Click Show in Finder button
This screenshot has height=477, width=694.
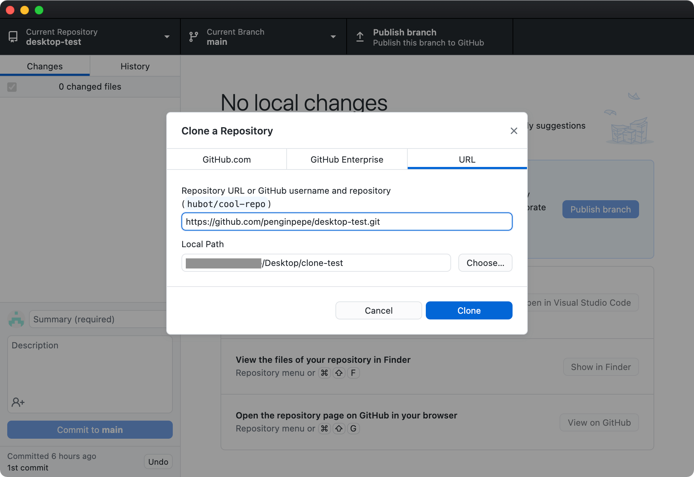[x=601, y=367]
